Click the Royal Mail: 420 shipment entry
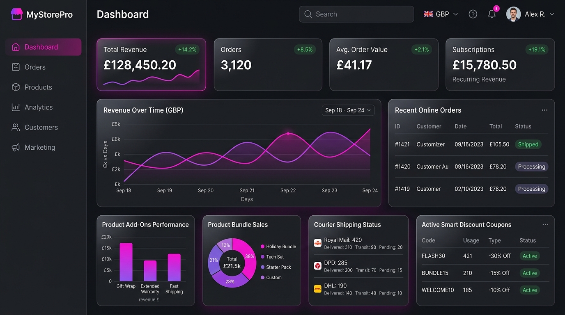The width and height of the screenshot is (565, 315). tap(358, 243)
